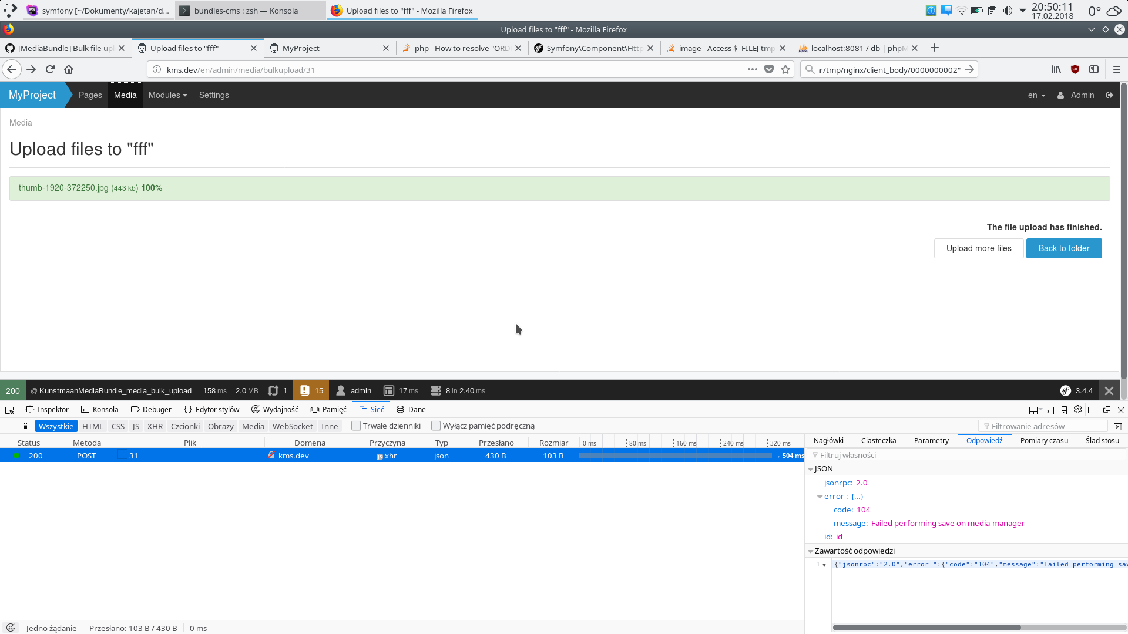Screen dimensions: 1128x634
Task: Click the home icon in navigation bar
Action: pos(69,69)
